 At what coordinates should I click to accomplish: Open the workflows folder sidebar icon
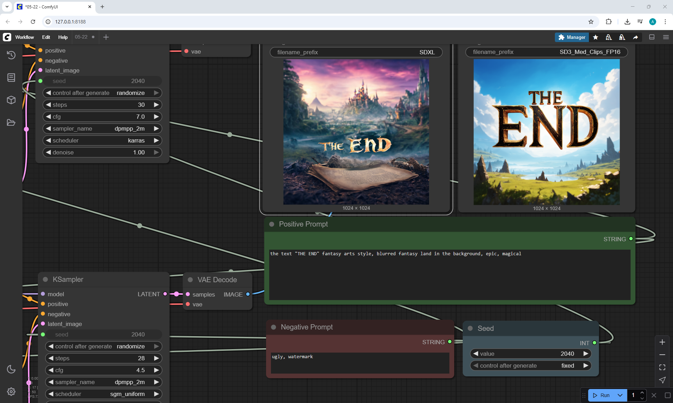11,123
